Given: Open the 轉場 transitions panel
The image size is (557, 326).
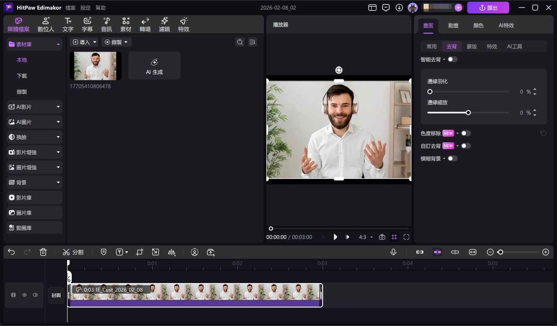Looking at the screenshot, I should click(x=145, y=24).
